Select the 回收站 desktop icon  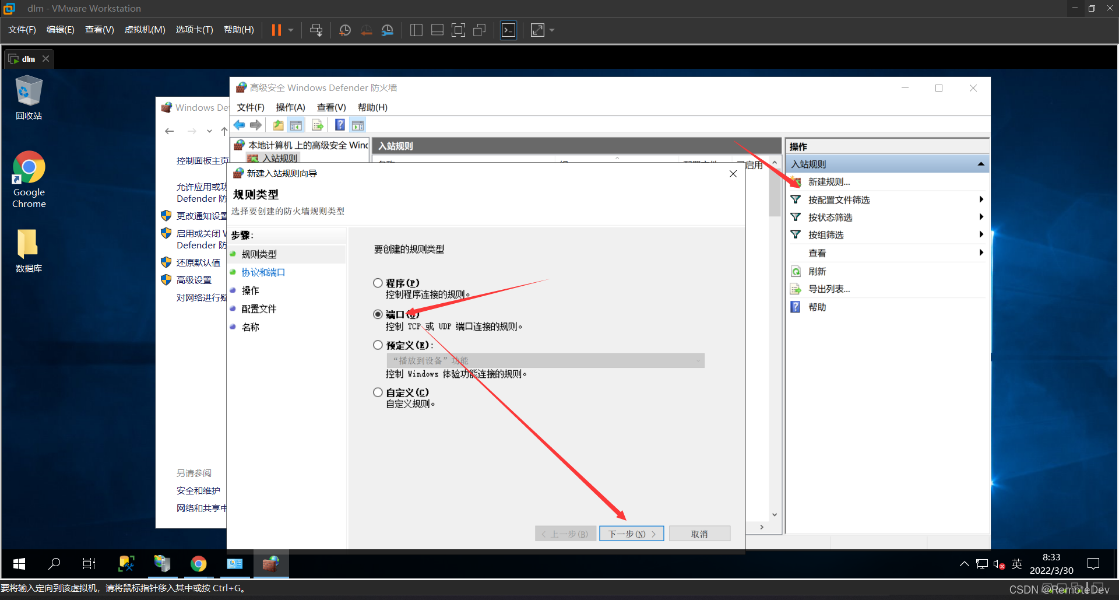click(x=29, y=98)
